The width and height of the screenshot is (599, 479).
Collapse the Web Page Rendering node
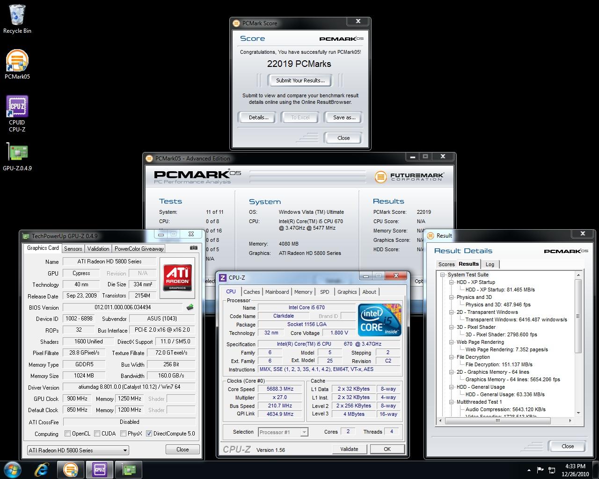pyautogui.click(x=451, y=342)
